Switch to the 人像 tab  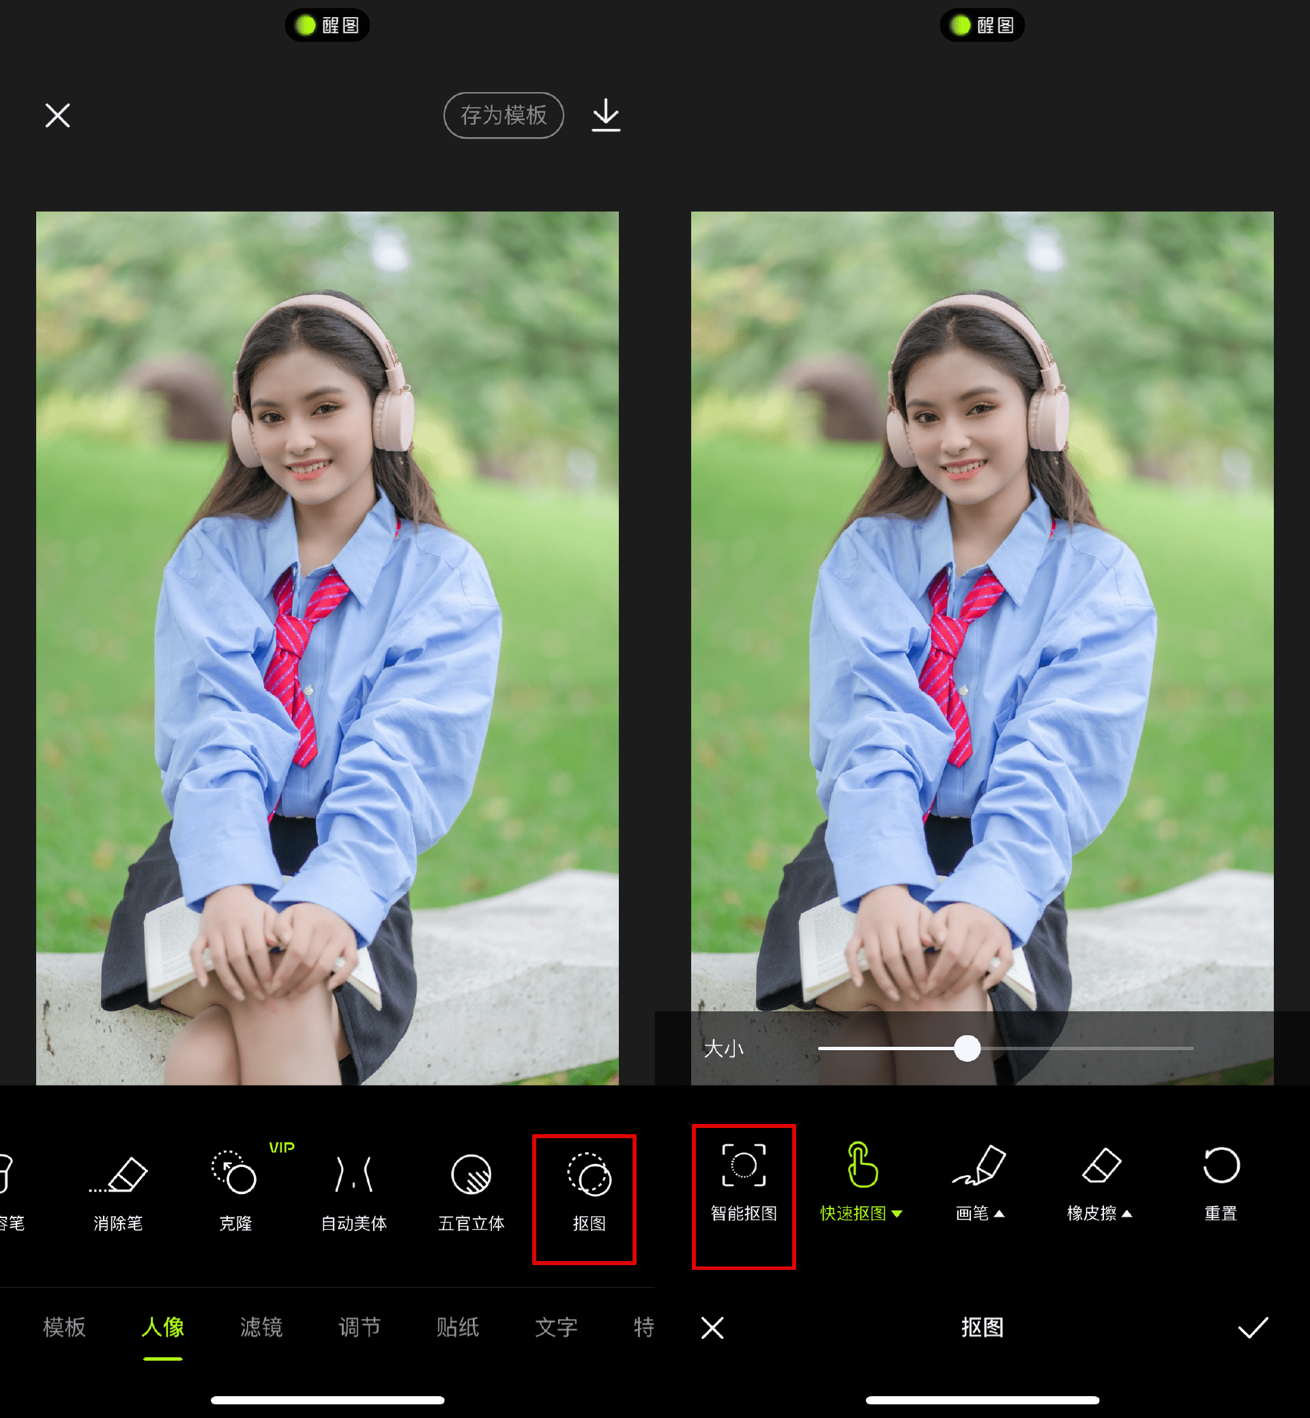(162, 1327)
